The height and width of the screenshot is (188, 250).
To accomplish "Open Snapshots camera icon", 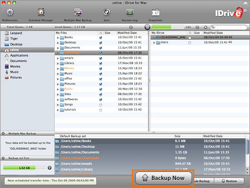I will (x=156, y=12).
